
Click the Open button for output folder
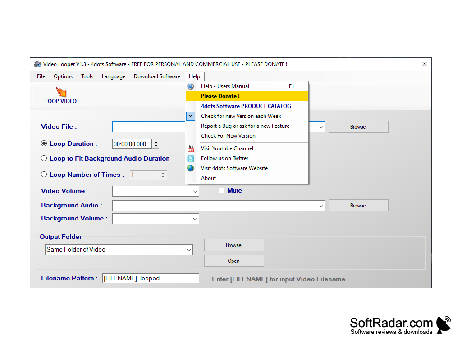coord(234,261)
